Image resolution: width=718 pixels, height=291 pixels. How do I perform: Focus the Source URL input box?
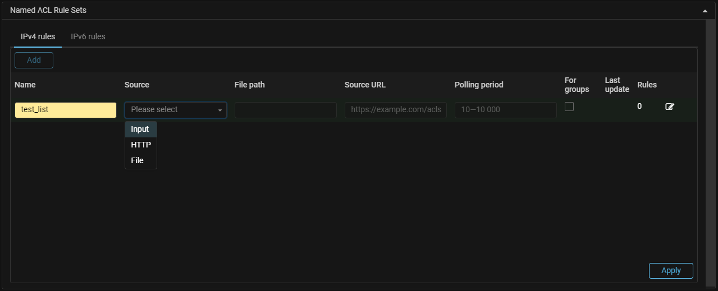[x=395, y=110]
